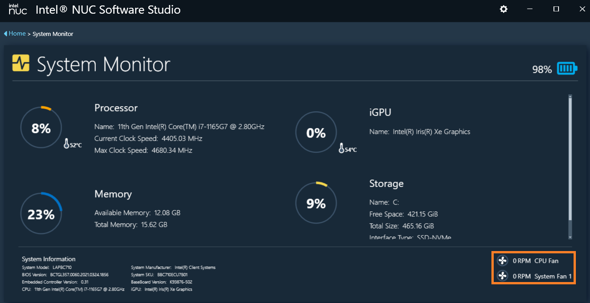The height and width of the screenshot is (303, 590).
Task: Click the System Fan 1 icon
Action: click(x=502, y=276)
